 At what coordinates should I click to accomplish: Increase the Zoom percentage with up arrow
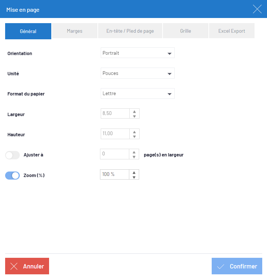[x=134, y=172]
